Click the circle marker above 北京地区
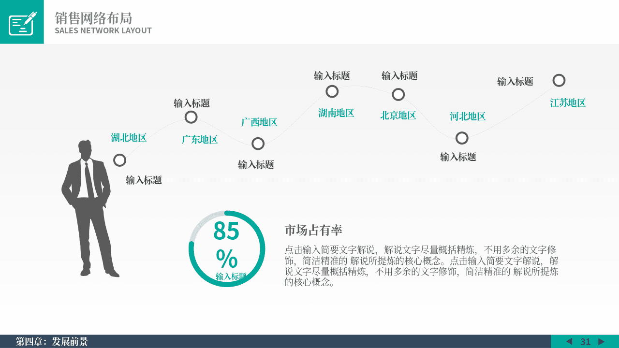Image resolution: width=619 pixels, height=348 pixels. coord(398,94)
